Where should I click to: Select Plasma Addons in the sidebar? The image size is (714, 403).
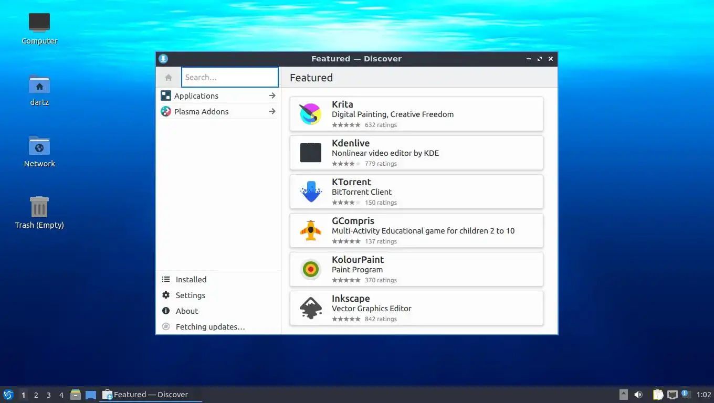tap(218, 111)
